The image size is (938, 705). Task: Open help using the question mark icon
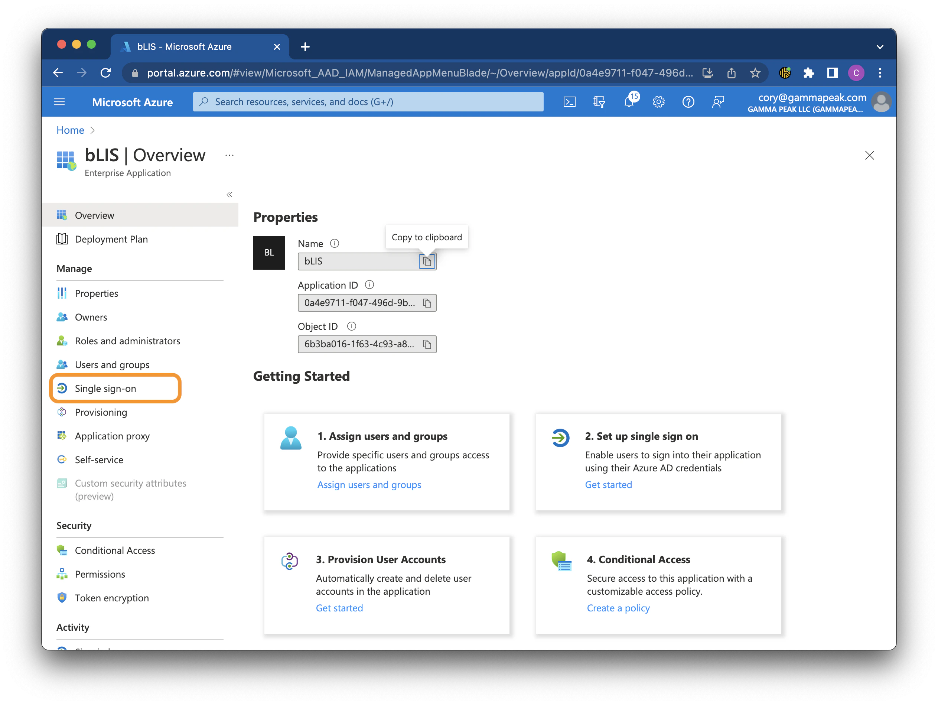click(688, 101)
